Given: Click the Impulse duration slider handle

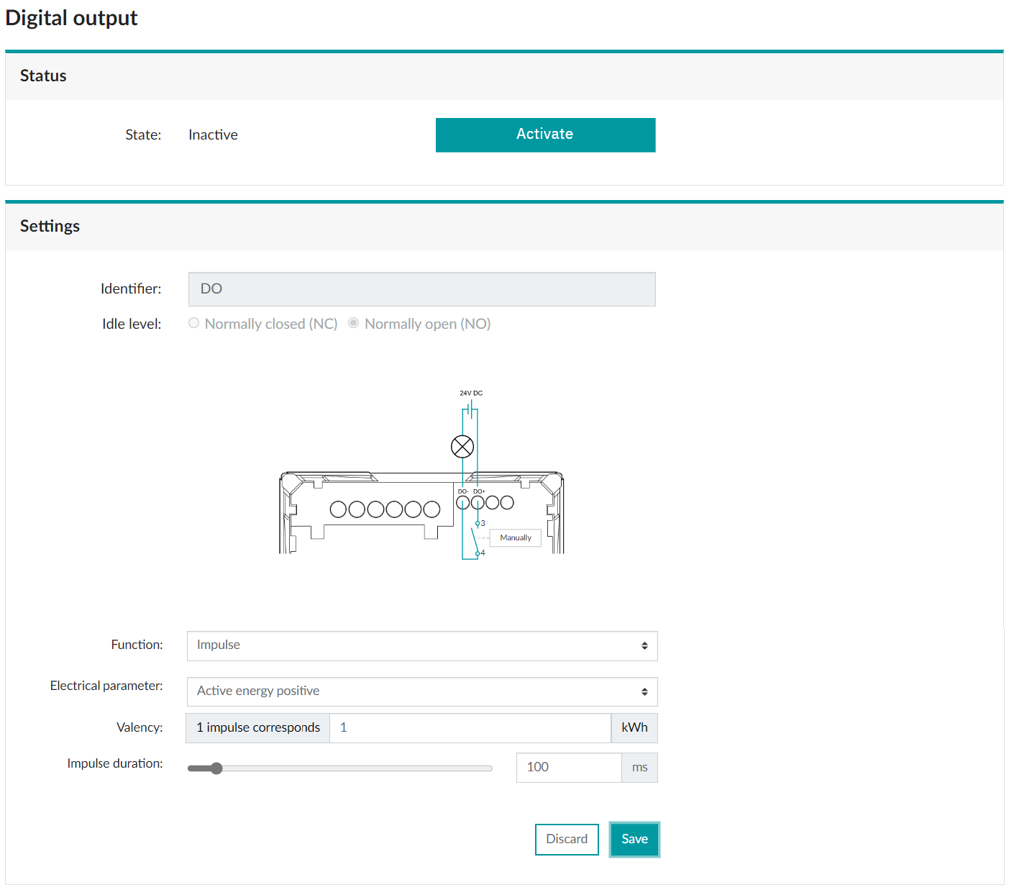Looking at the screenshot, I should 216,768.
